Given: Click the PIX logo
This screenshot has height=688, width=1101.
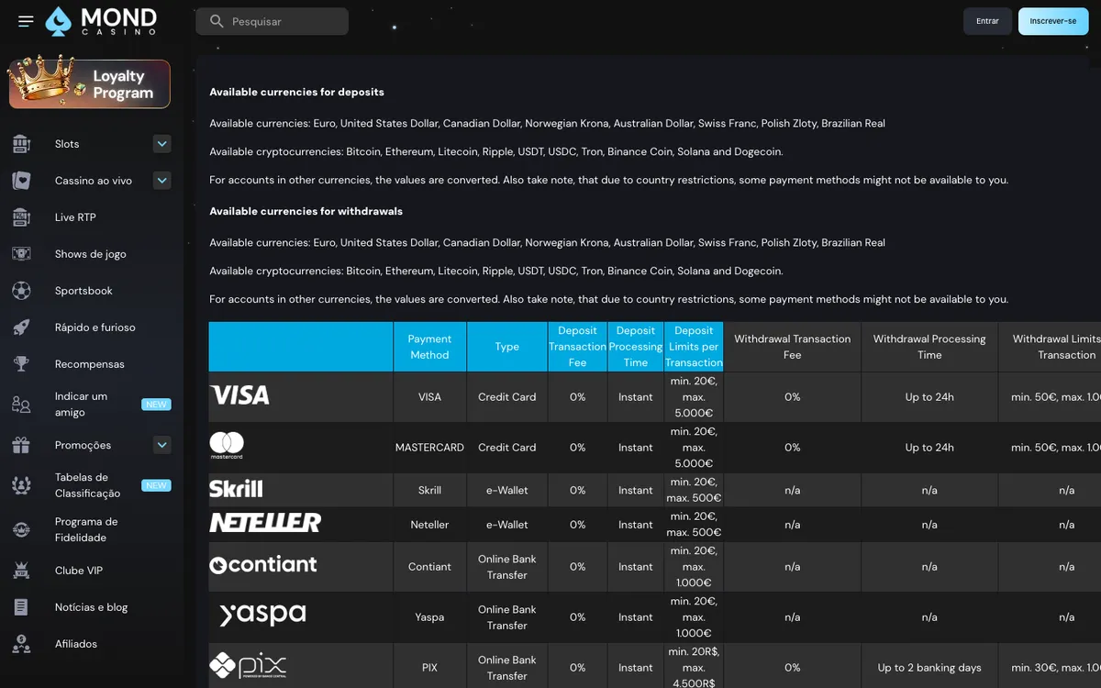Looking at the screenshot, I should (x=248, y=665).
